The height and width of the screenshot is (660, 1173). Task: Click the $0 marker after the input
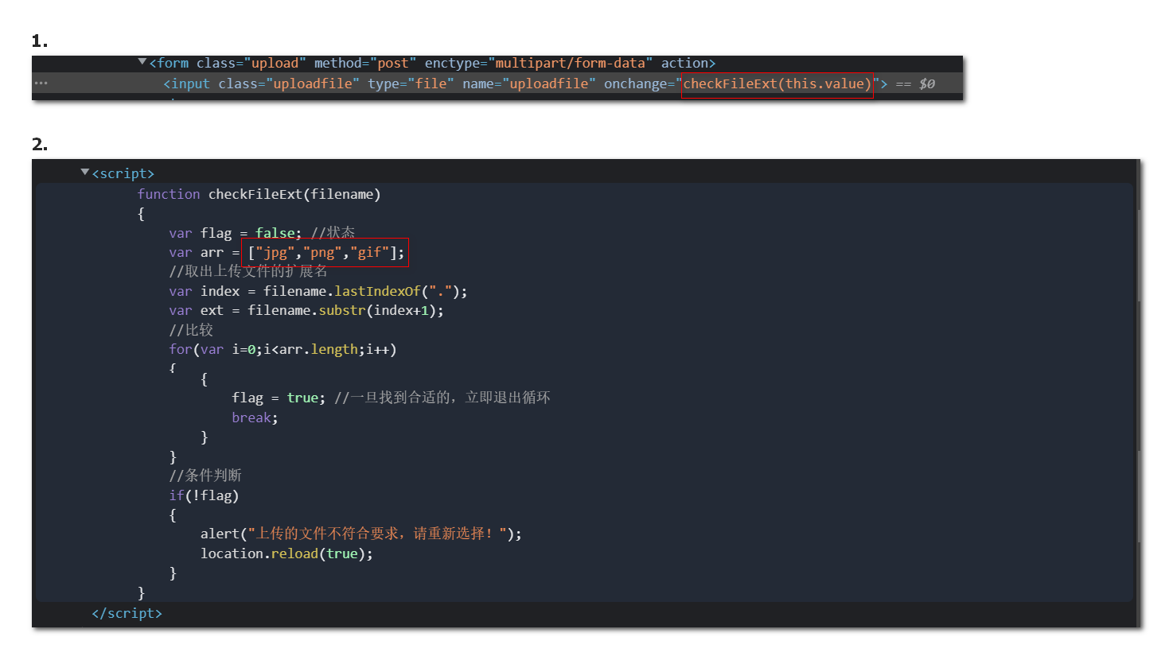[x=927, y=84]
